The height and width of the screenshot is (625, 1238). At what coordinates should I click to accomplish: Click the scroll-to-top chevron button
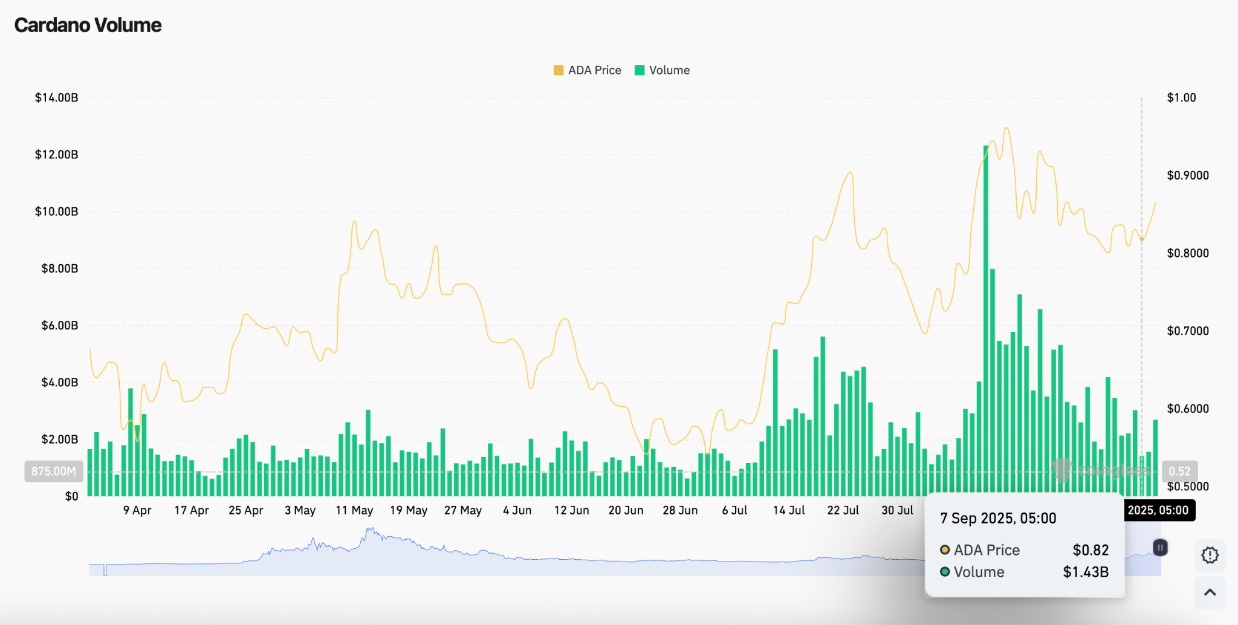1210,592
